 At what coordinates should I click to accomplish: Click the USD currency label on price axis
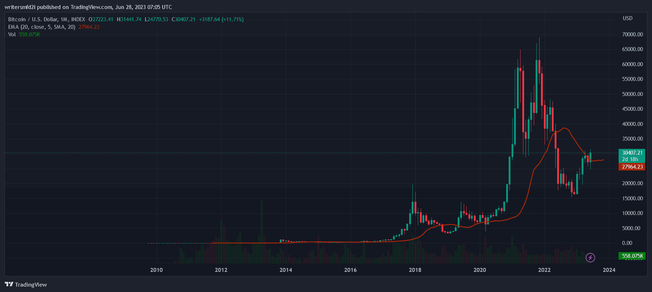(628, 18)
